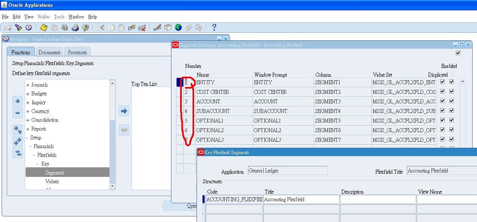Expand the Consolidation node in Navigator
Image resolution: width=477 pixels, height=222 pixels.
coord(28,121)
